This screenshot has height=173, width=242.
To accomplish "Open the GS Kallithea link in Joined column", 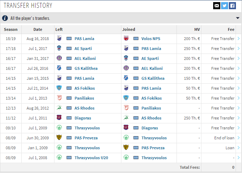I will click(x=153, y=78).
